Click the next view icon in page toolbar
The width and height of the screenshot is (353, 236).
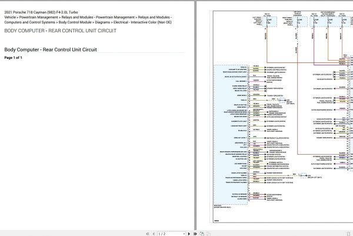tap(209, 234)
